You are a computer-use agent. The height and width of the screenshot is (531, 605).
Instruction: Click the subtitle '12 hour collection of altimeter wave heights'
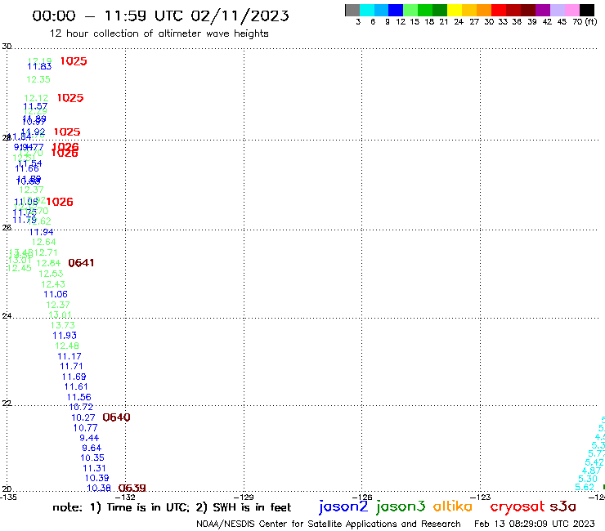[x=159, y=33]
